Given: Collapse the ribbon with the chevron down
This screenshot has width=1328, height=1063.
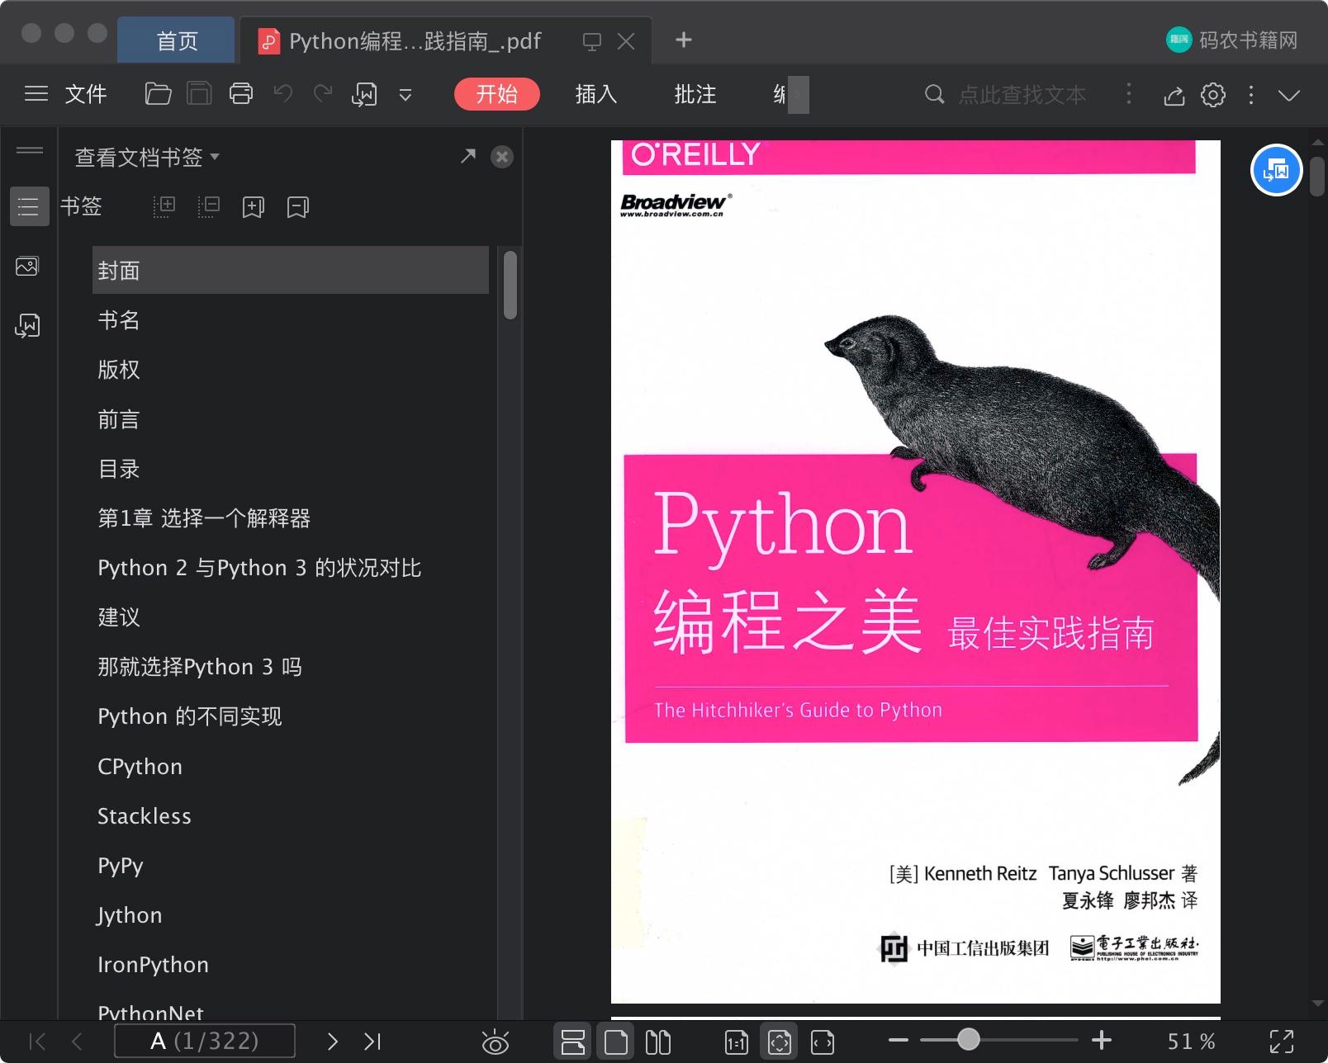Looking at the screenshot, I should [x=1289, y=95].
